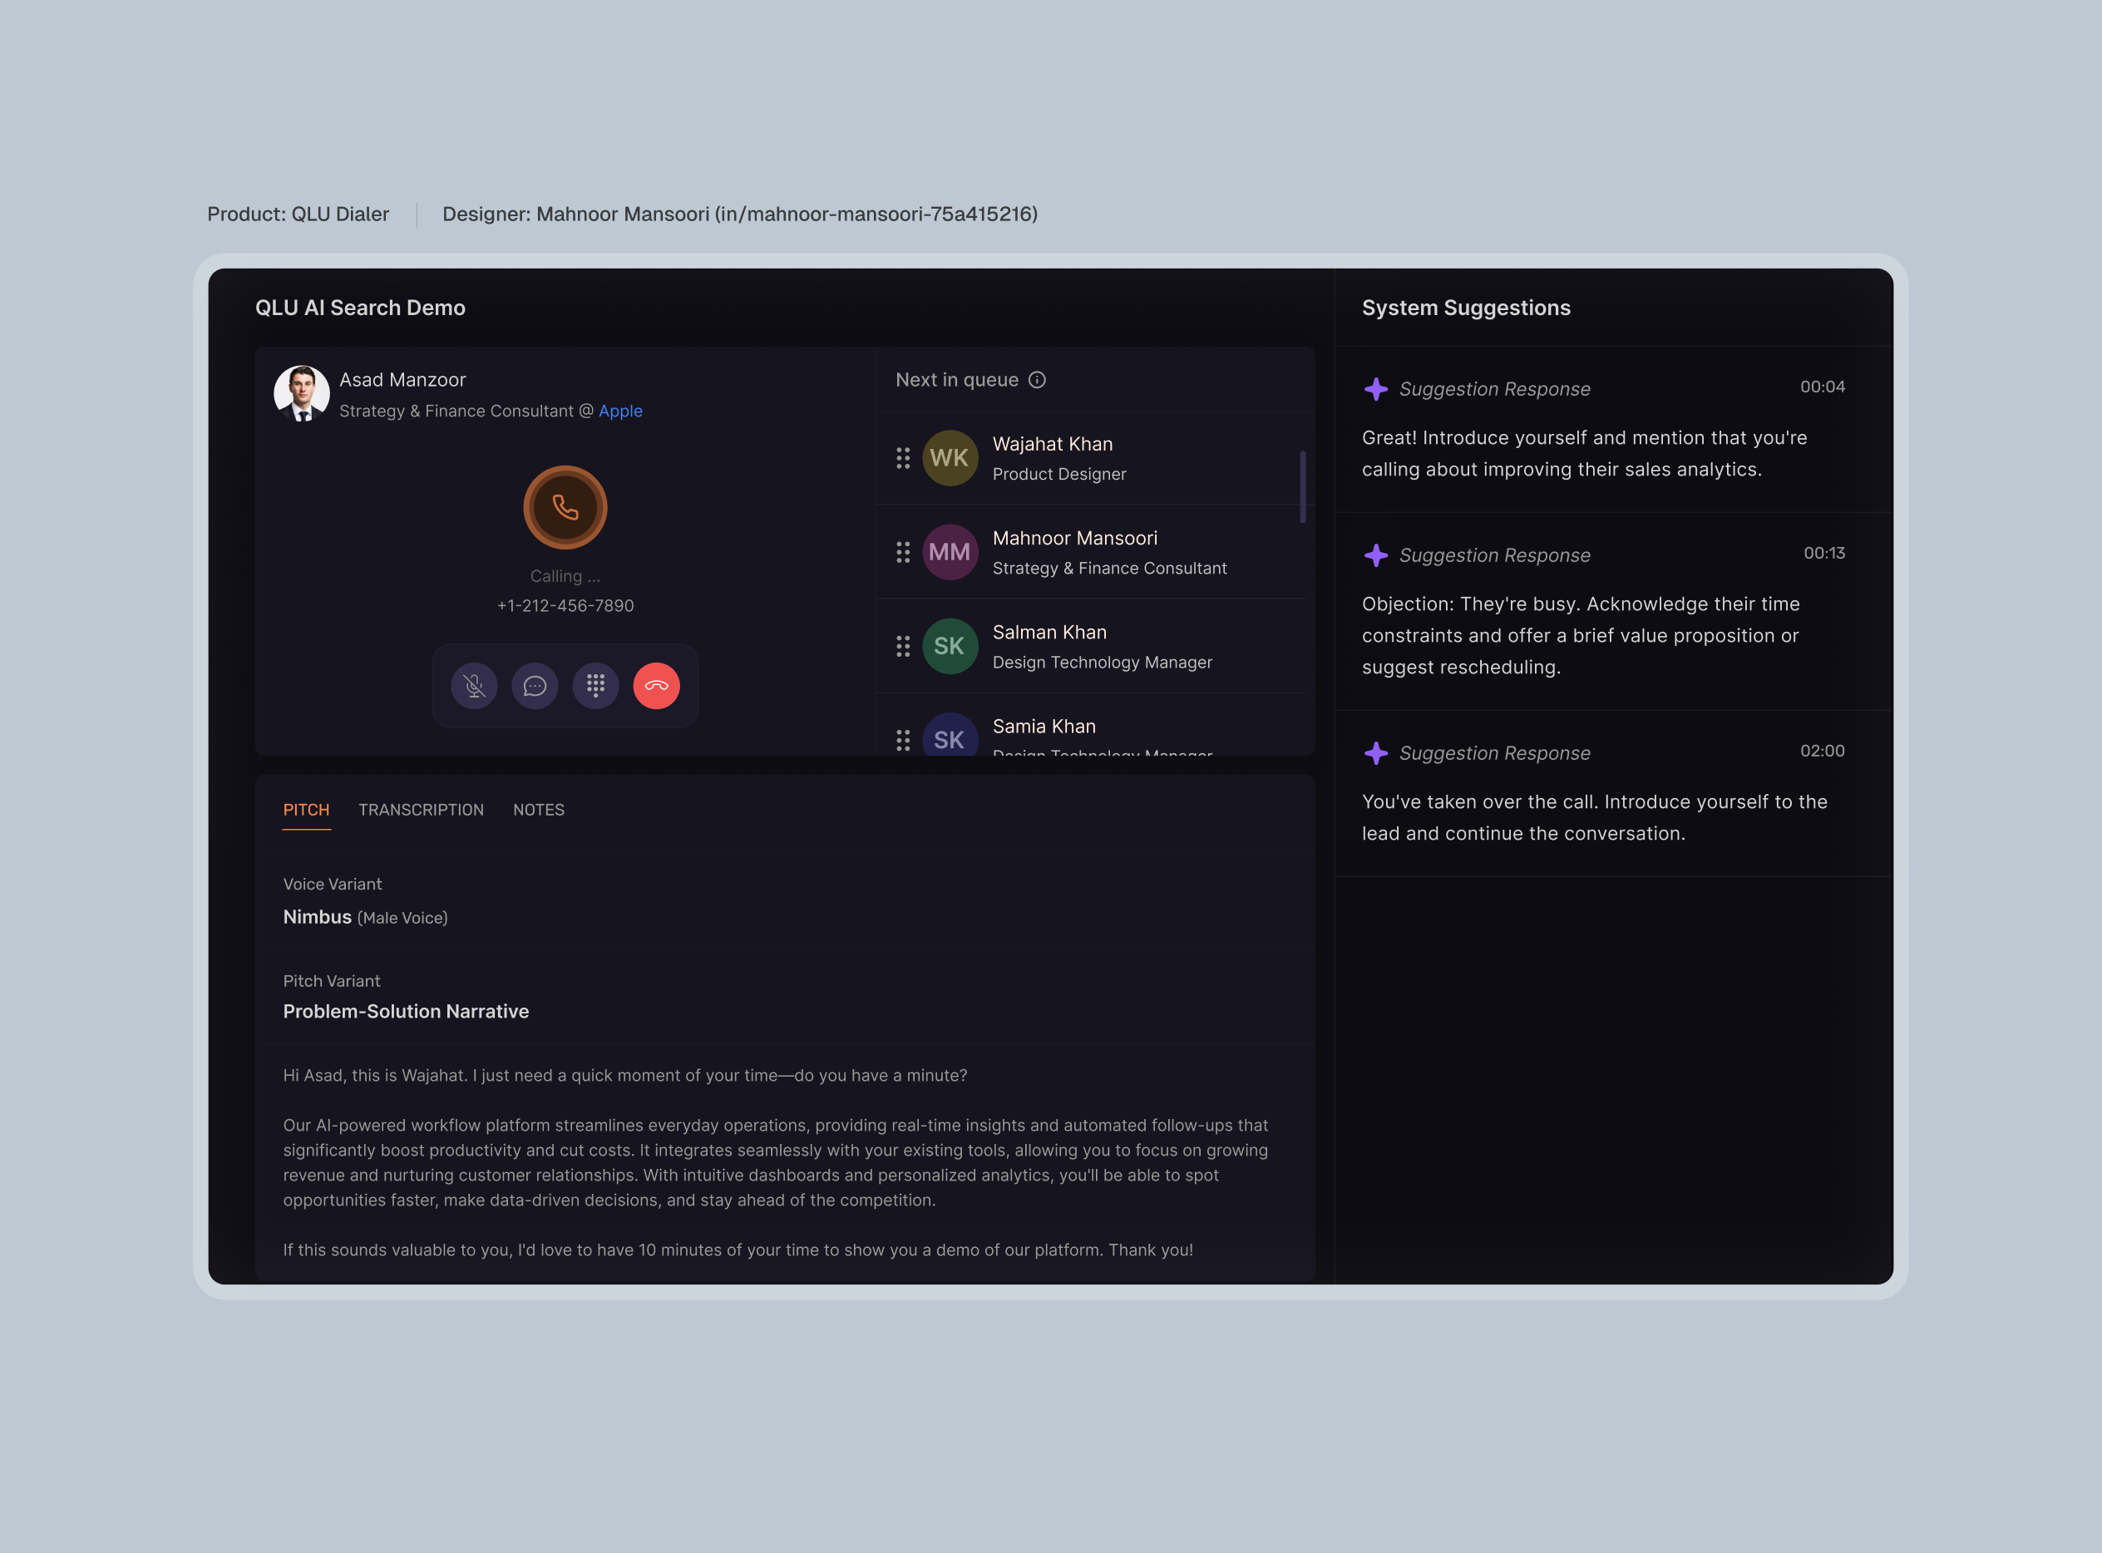Click the 00:13 suggestion timestamp
This screenshot has height=1553, width=2102.
[1823, 553]
